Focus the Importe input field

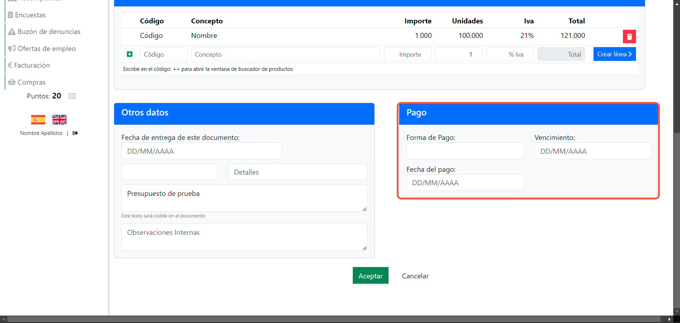pyautogui.click(x=408, y=54)
